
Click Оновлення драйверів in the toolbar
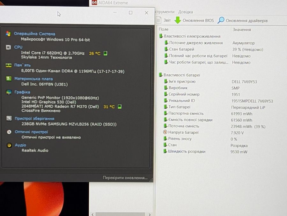243,20
